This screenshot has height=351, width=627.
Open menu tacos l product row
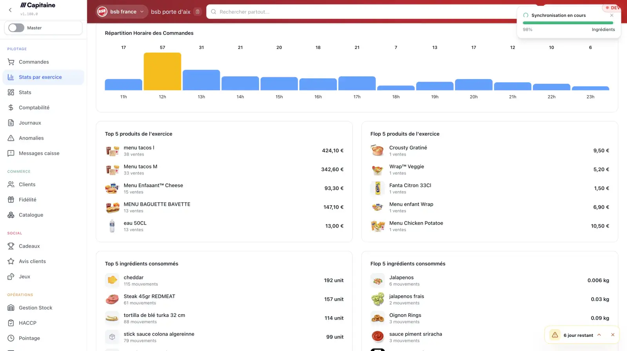(224, 150)
